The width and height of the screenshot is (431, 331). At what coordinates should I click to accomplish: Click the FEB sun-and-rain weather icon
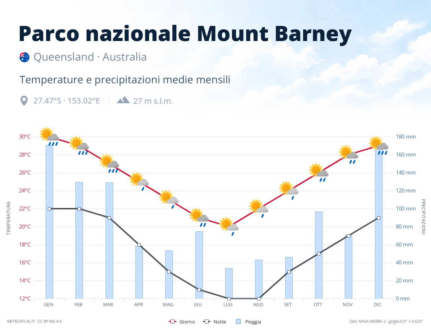(79, 145)
